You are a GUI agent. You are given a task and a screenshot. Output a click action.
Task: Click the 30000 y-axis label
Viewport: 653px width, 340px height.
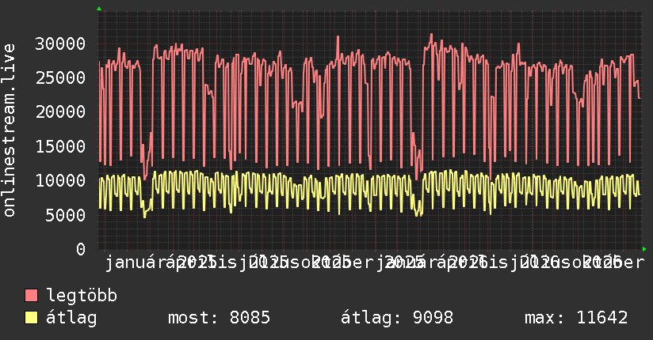click(x=60, y=43)
